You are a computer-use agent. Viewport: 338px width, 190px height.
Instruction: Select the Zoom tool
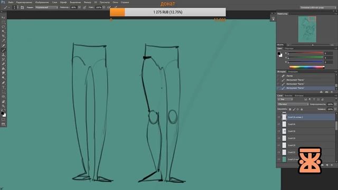pyautogui.click(x=3, y=106)
